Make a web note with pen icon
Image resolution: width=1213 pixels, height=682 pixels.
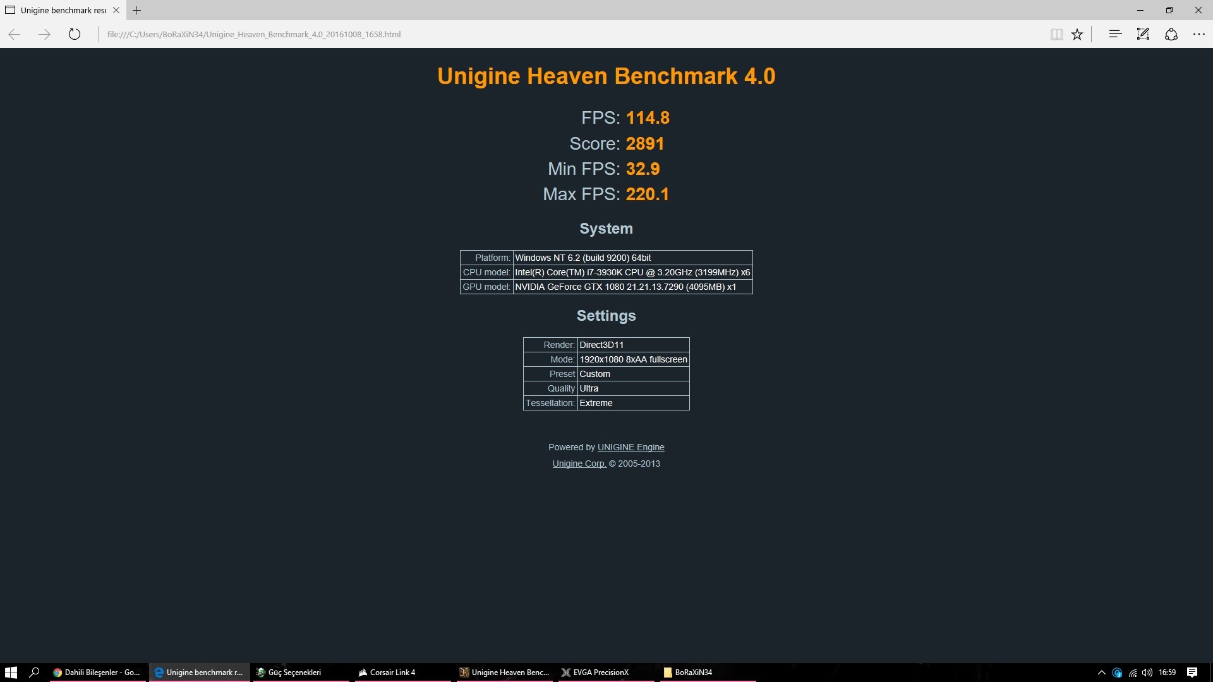[1143, 34]
